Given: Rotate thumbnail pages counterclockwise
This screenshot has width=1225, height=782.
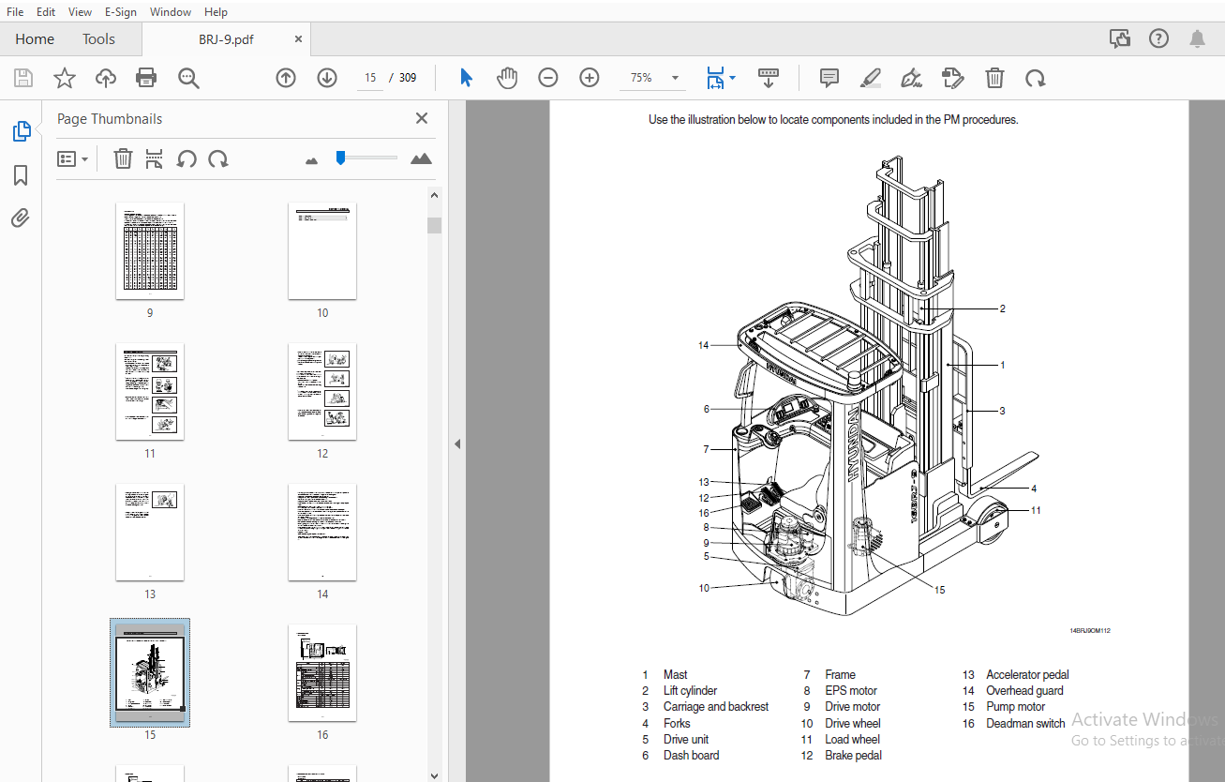Looking at the screenshot, I should 187,158.
